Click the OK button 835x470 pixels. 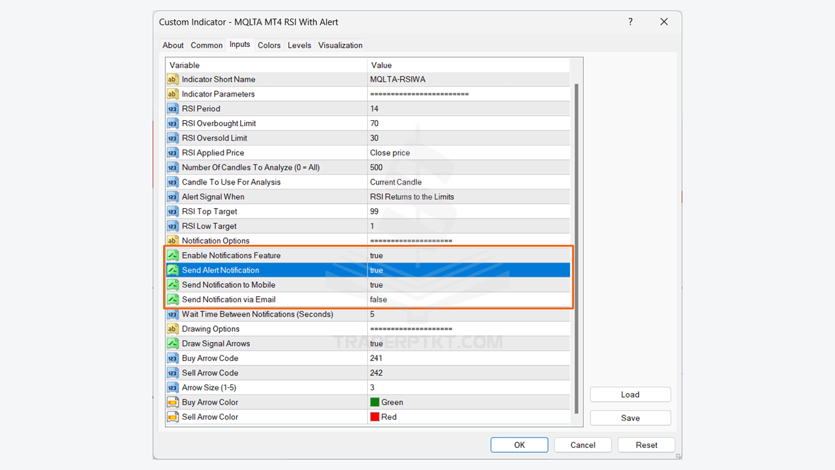(x=519, y=445)
